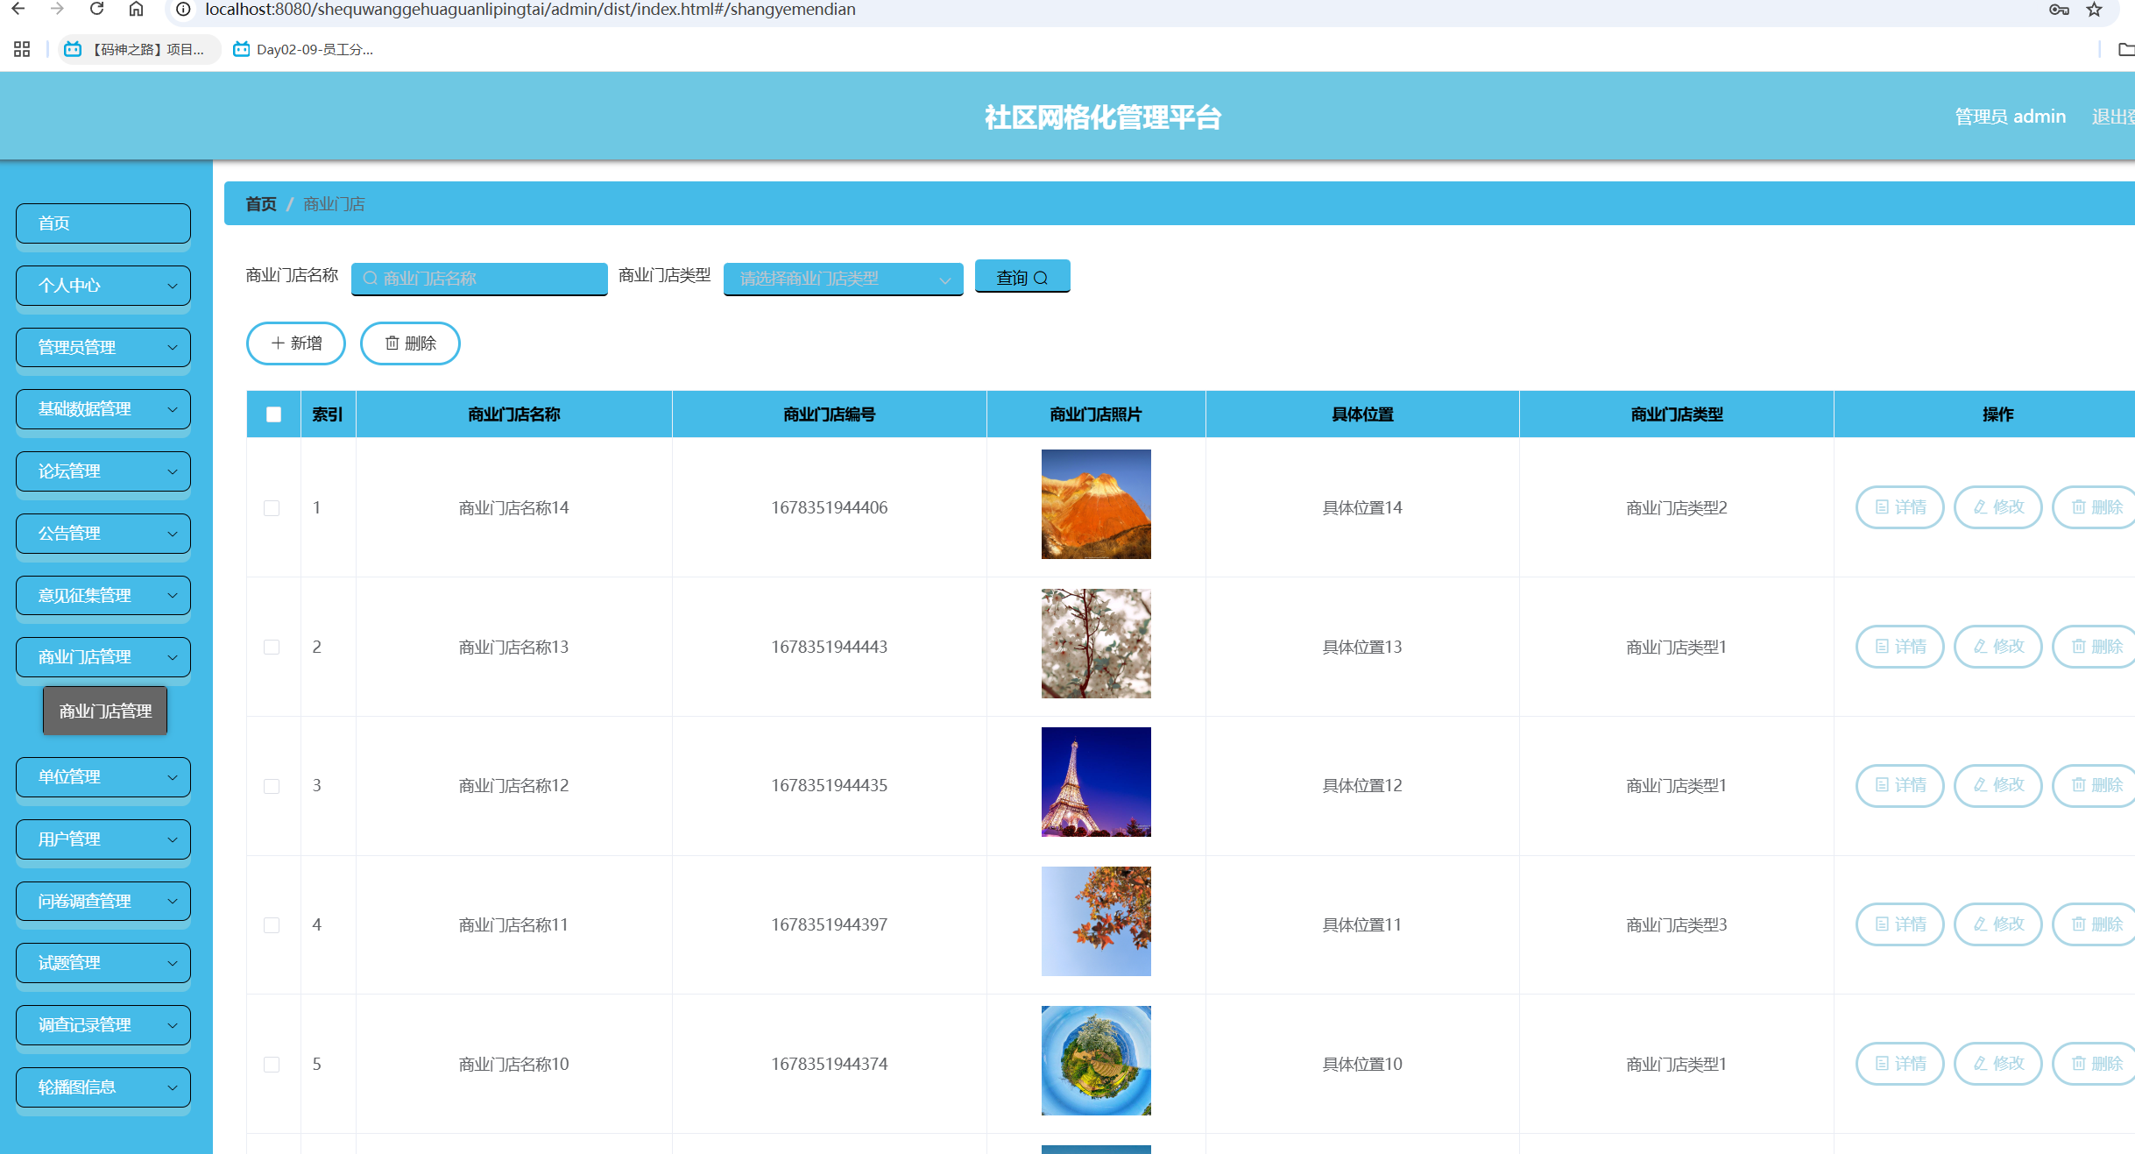Check the checkbox for row 商业门店名称13
The image size is (2135, 1154).
[x=272, y=647]
